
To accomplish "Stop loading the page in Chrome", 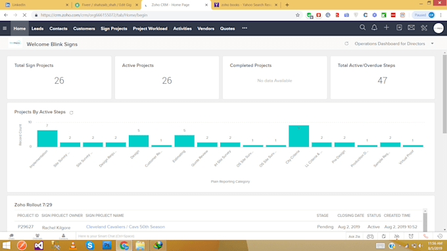I will (x=24, y=15).
